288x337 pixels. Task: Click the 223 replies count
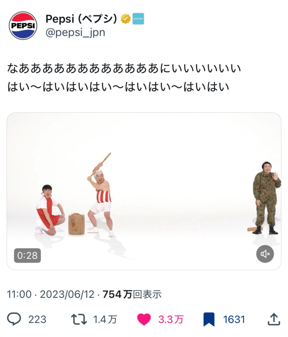(x=37, y=319)
